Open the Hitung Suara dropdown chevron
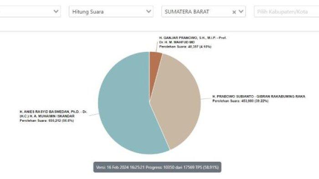 [x=149, y=11]
